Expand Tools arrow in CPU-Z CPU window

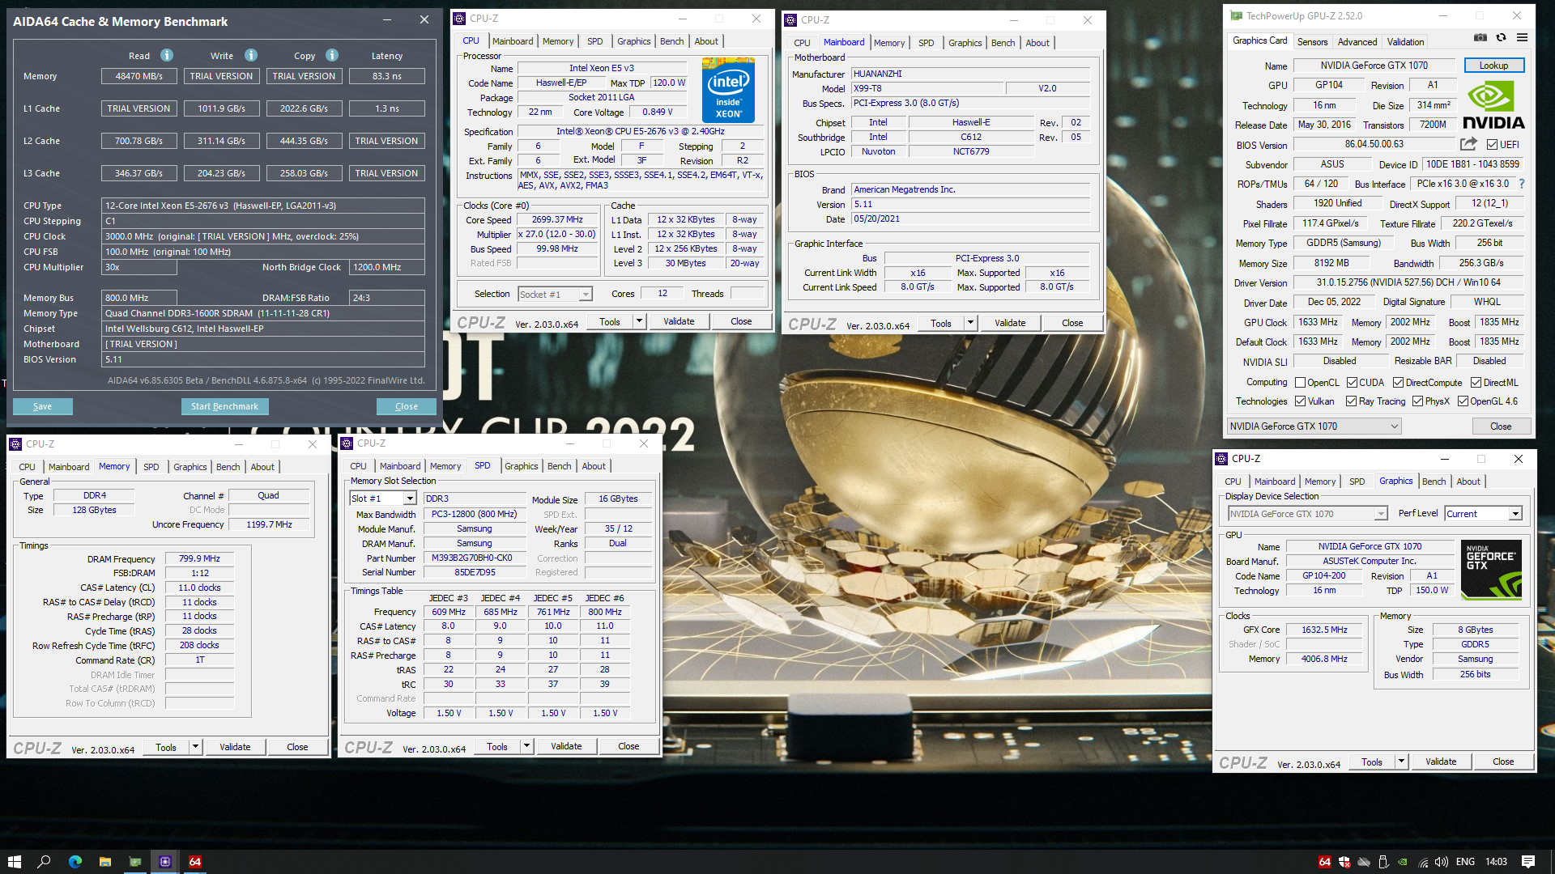coord(639,321)
